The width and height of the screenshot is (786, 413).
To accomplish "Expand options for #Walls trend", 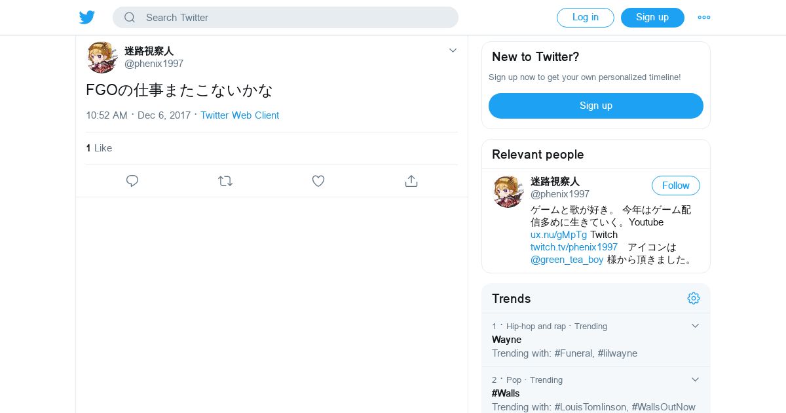I will pyautogui.click(x=696, y=380).
